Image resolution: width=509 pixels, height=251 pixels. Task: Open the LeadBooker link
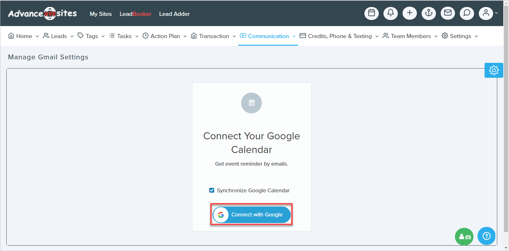pos(135,14)
